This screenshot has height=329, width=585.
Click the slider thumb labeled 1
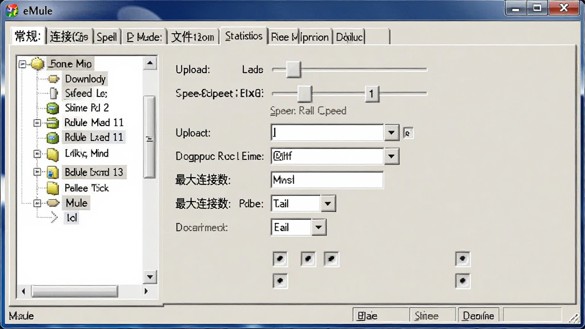(x=371, y=94)
